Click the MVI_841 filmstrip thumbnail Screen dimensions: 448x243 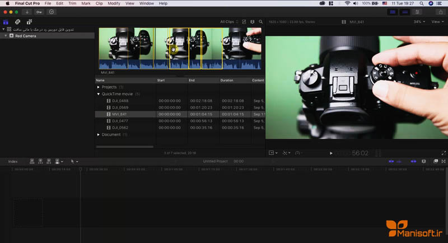[x=180, y=48]
